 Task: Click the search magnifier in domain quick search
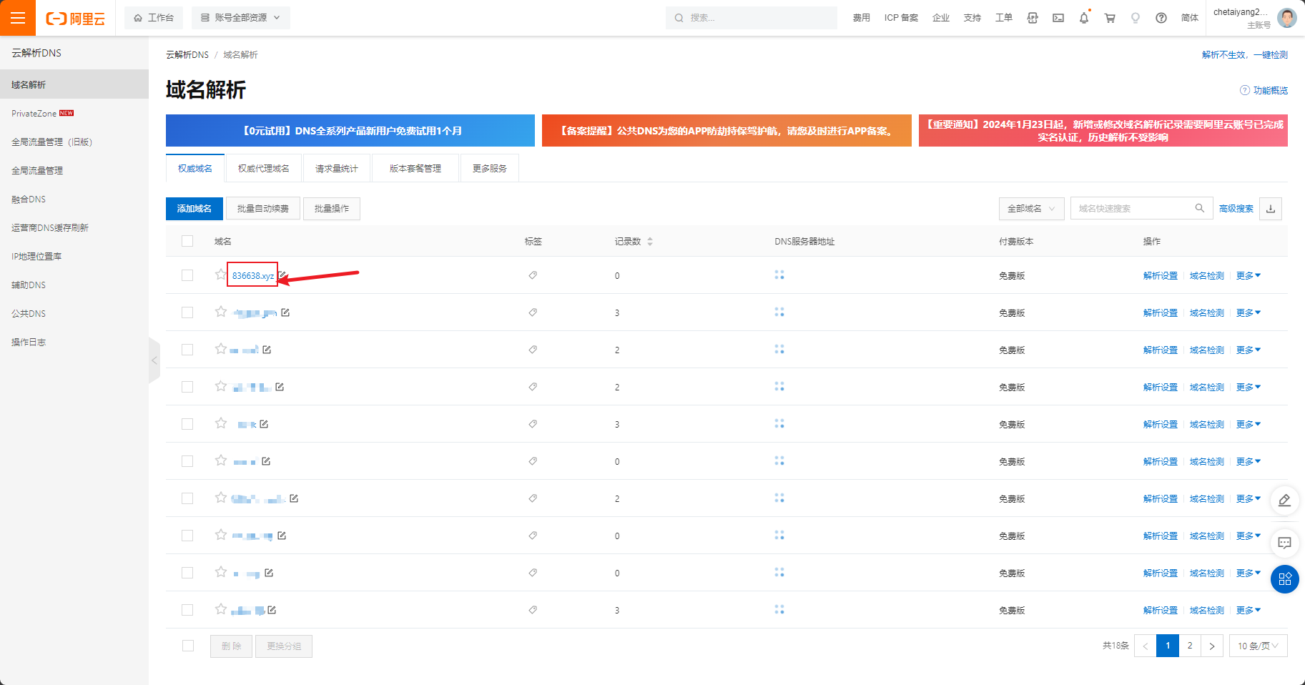1200,208
